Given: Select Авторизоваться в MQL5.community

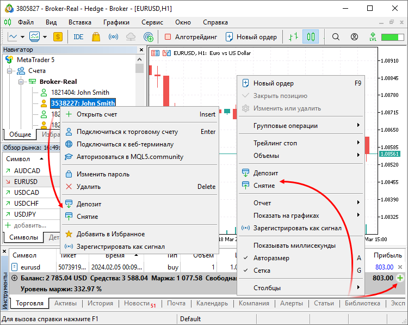Looking at the screenshot, I should [139, 156].
